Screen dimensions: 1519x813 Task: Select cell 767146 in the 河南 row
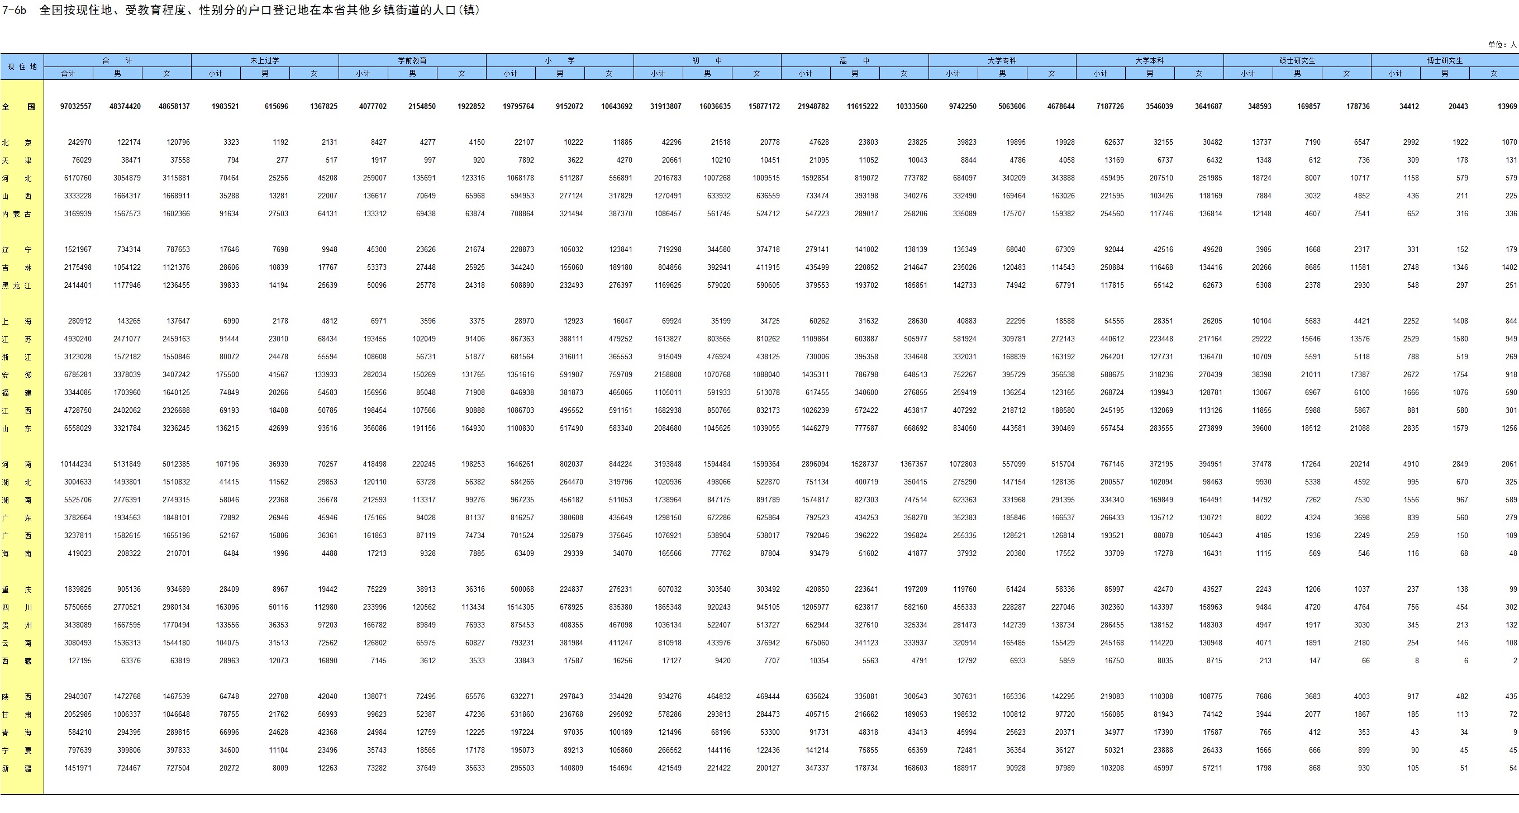click(x=1112, y=464)
